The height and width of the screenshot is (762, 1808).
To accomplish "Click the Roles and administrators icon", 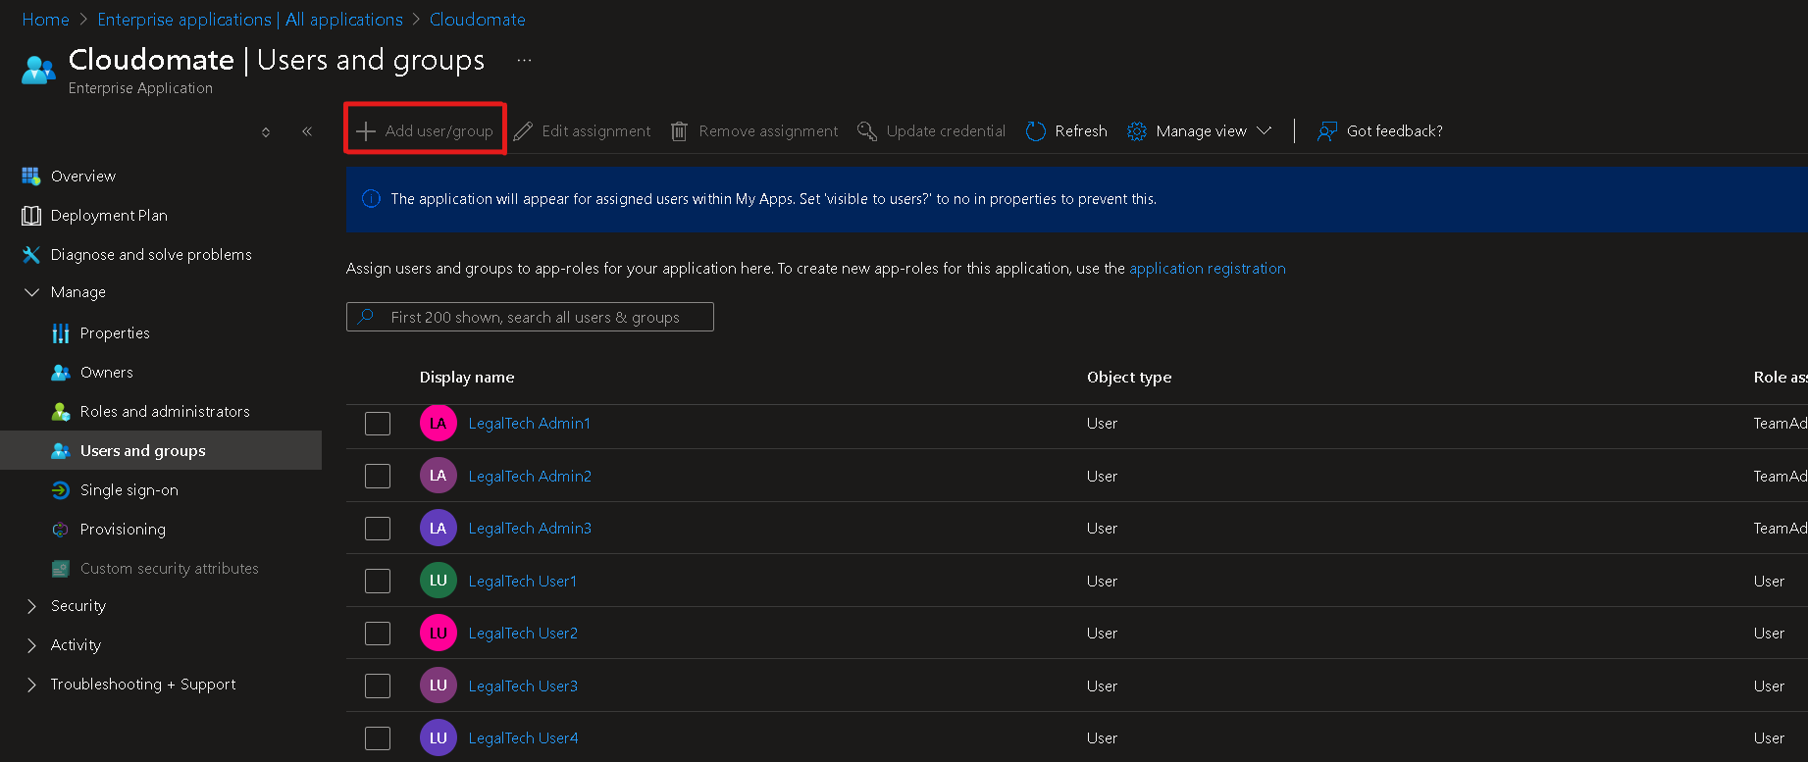I will click(x=61, y=412).
